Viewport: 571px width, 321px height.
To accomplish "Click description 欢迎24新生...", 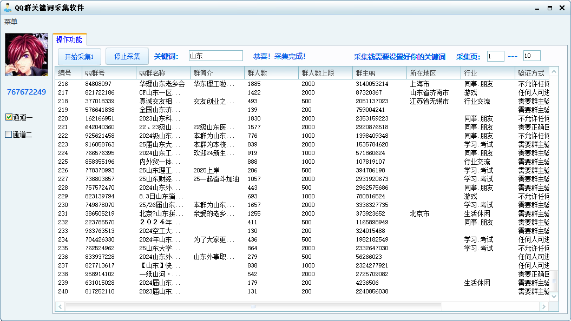I will [214, 153].
